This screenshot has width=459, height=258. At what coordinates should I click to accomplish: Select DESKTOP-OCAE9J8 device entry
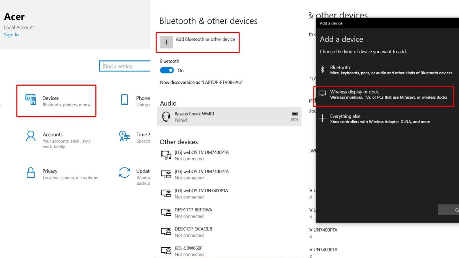tap(193, 232)
